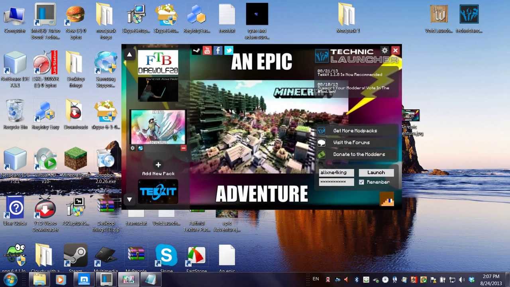The width and height of the screenshot is (510, 287).
Task: Select the Tekkit modpack
Action: (x=158, y=192)
